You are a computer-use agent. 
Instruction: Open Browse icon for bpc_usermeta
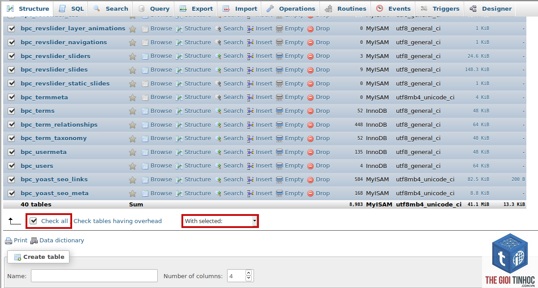(x=145, y=152)
